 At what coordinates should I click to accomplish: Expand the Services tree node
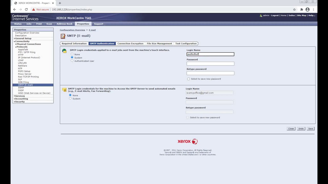coord(14,96)
